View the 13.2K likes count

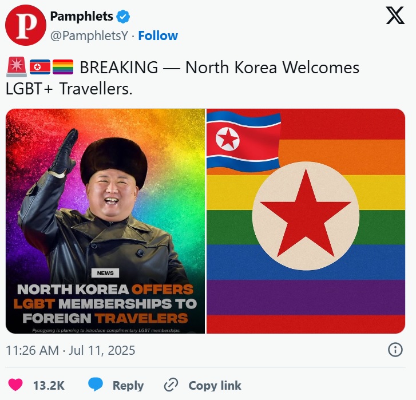[x=49, y=386]
